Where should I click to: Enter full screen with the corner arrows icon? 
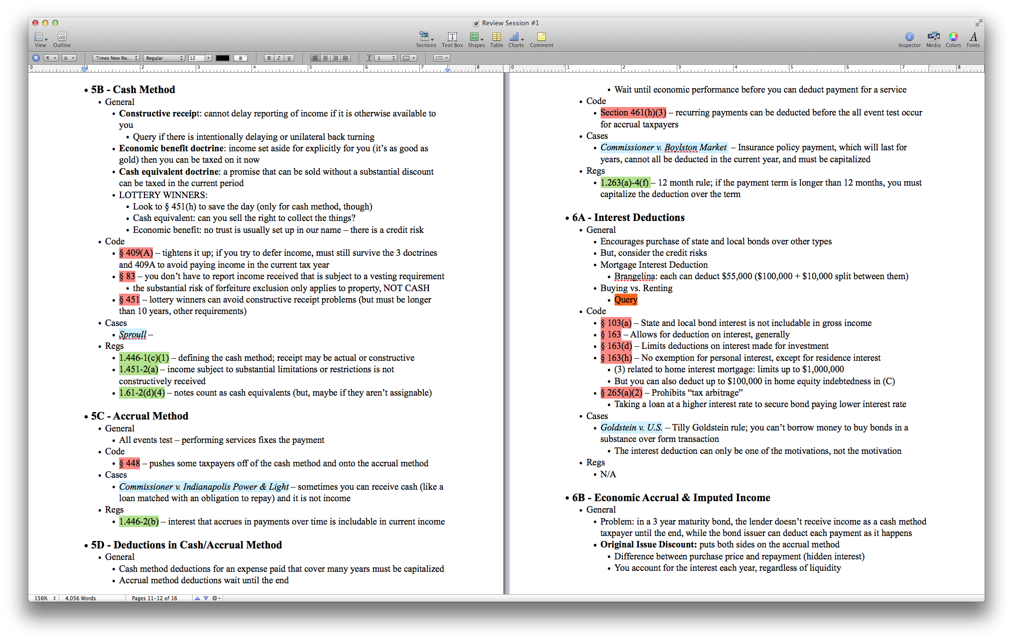coord(979,23)
